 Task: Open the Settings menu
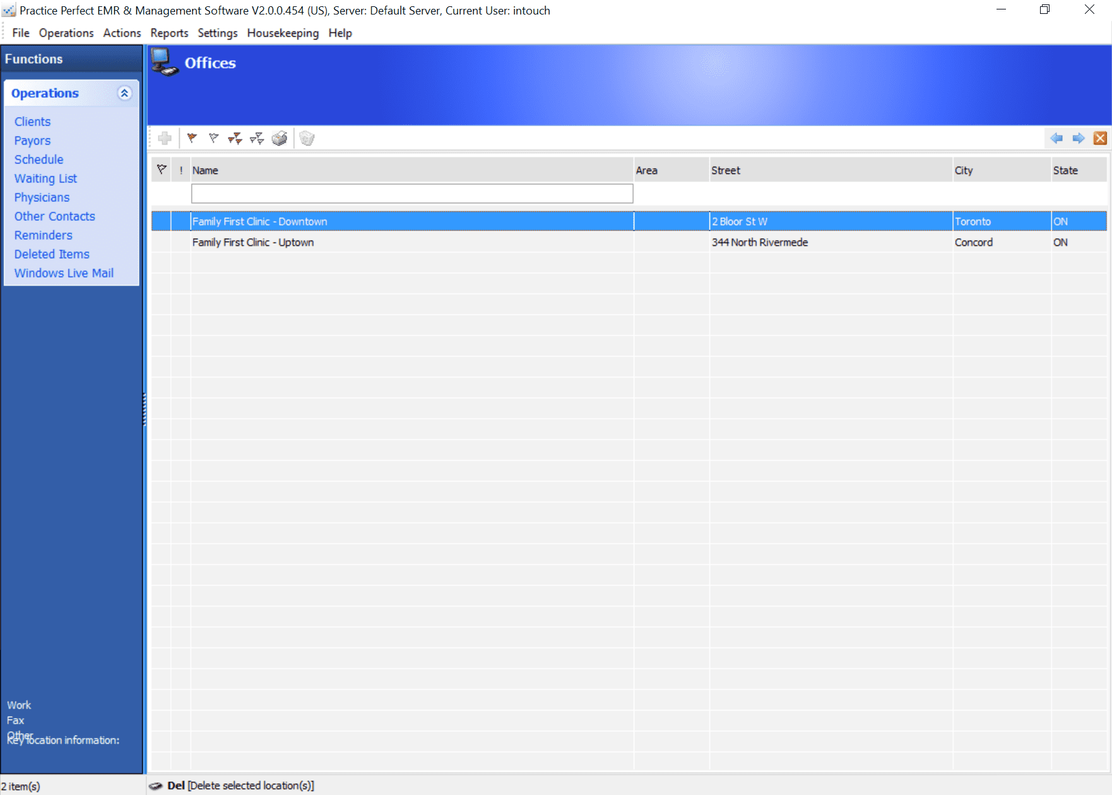(x=218, y=33)
